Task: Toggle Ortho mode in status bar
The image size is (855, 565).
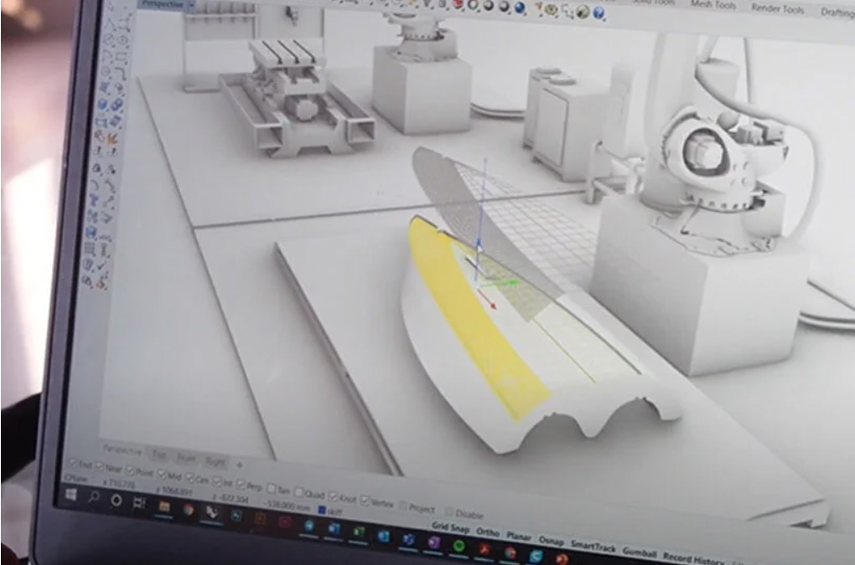Action: point(488,532)
